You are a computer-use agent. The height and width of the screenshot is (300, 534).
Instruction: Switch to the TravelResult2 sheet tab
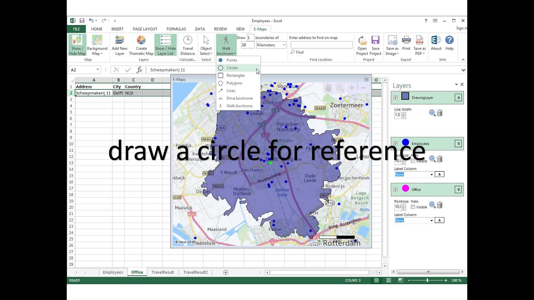(x=195, y=272)
